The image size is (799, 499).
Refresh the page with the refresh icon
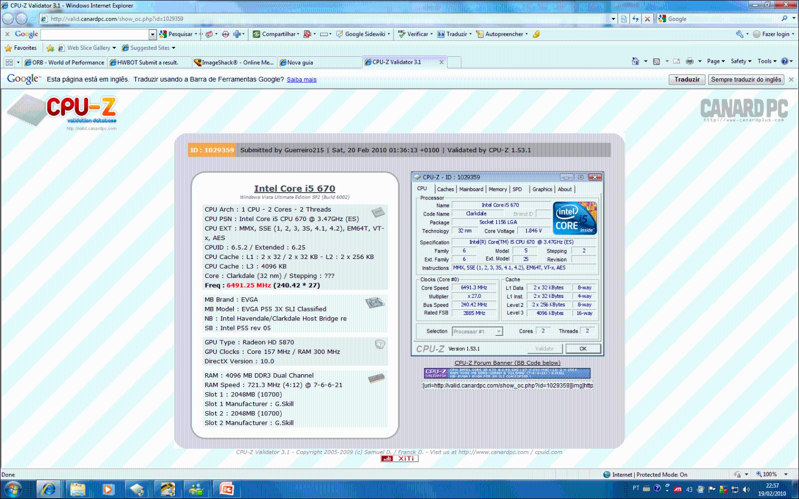pyautogui.click(x=636, y=19)
